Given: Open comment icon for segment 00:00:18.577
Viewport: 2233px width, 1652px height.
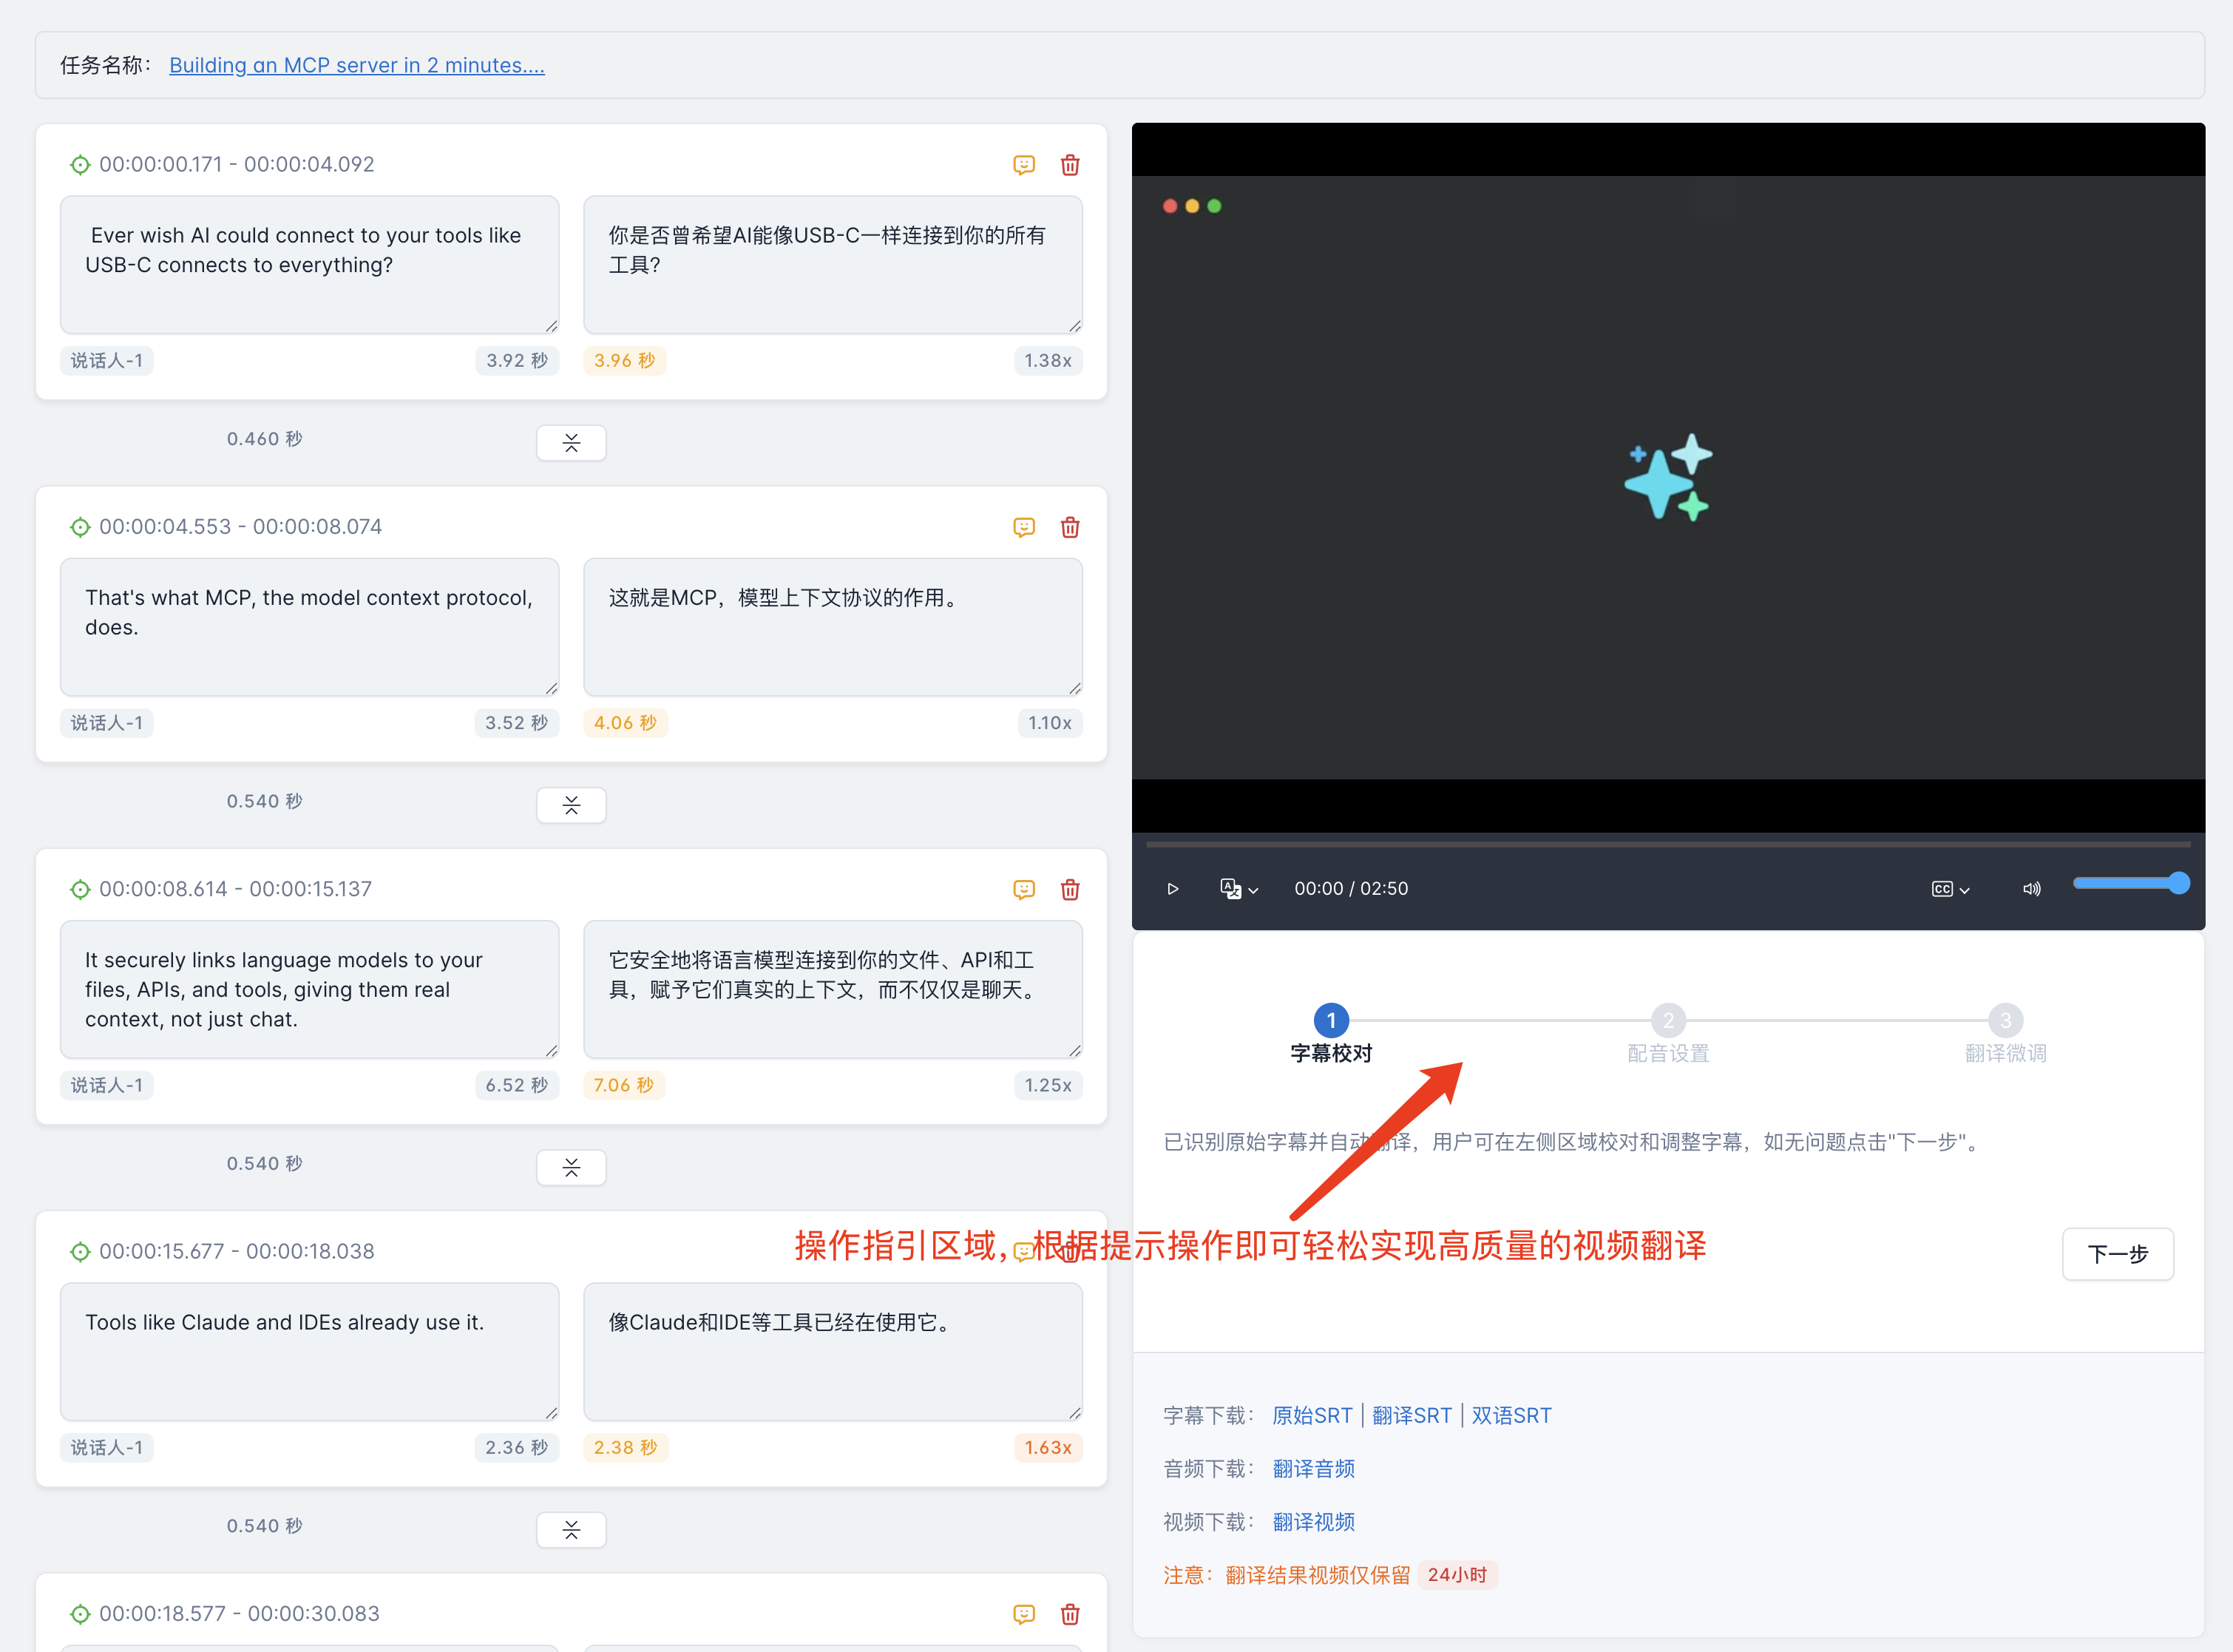Looking at the screenshot, I should click(1023, 1614).
